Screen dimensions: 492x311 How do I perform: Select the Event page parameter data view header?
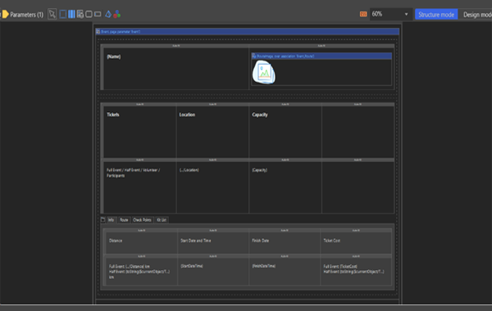[248, 32]
